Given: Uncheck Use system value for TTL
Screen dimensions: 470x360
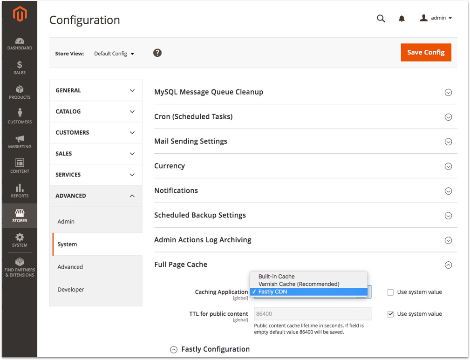Looking at the screenshot, I should click(390, 314).
